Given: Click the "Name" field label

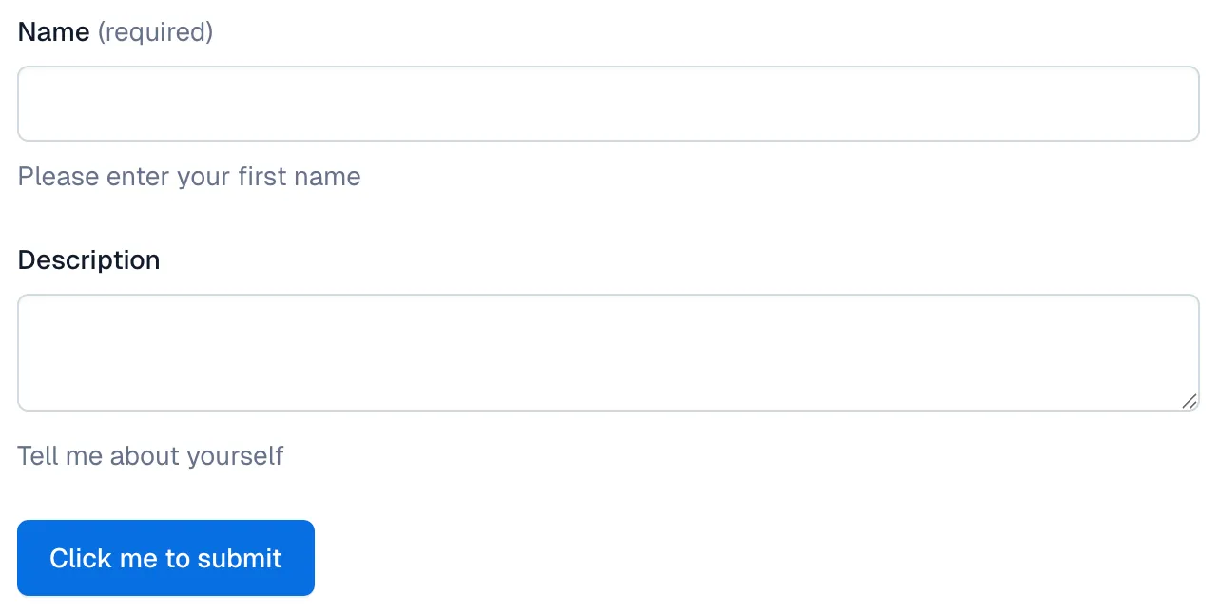Looking at the screenshot, I should click(x=53, y=32).
